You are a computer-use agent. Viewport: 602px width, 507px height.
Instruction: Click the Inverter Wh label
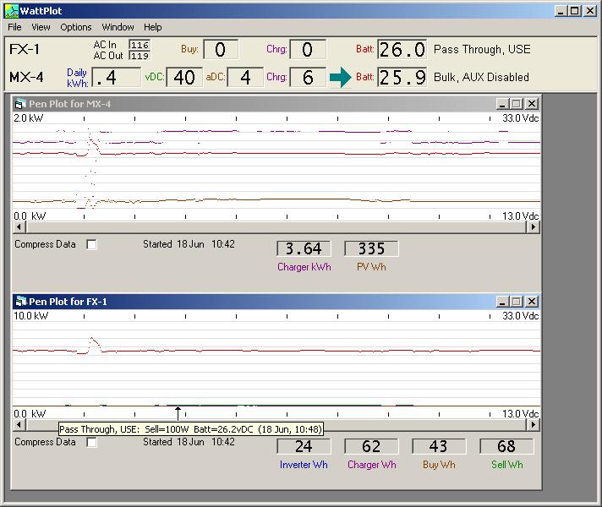coord(304,465)
